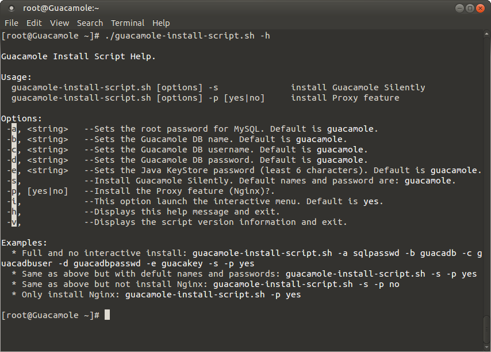Click the highlighted -v option letter
The height and width of the screenshot is (352, 491).
pos(14,222)
